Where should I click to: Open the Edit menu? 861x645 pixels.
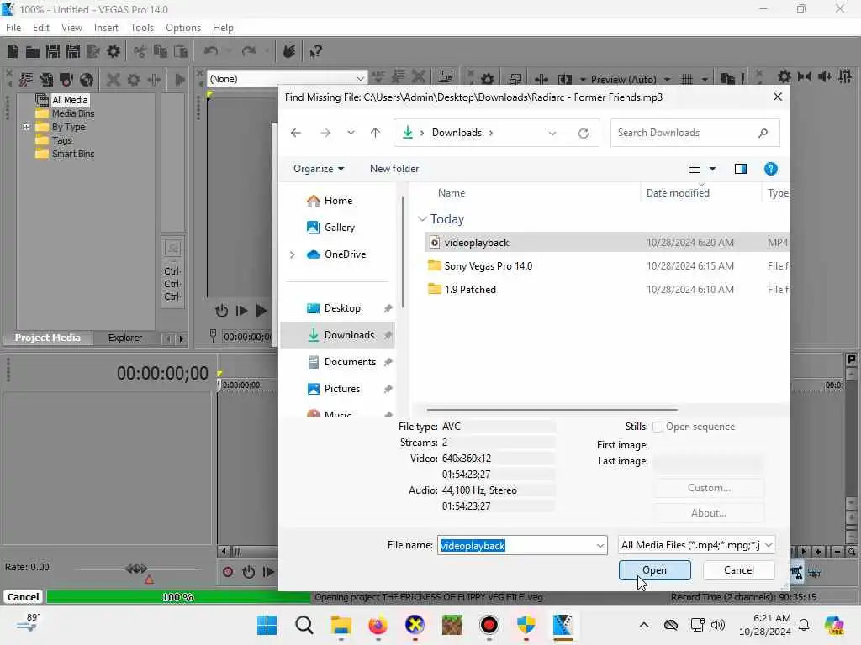click(40, 28)
